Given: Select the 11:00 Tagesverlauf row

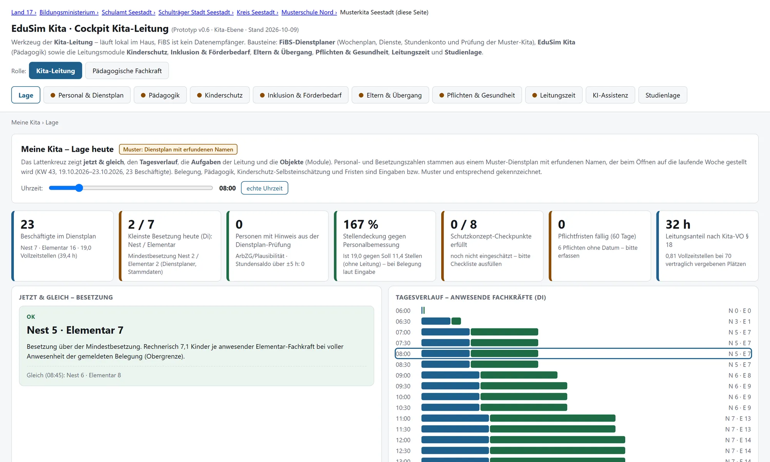Looking at the screenshot, I should coord(573,418).
